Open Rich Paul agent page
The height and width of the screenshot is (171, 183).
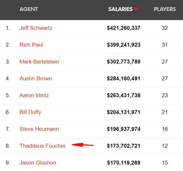click(31, 45)
